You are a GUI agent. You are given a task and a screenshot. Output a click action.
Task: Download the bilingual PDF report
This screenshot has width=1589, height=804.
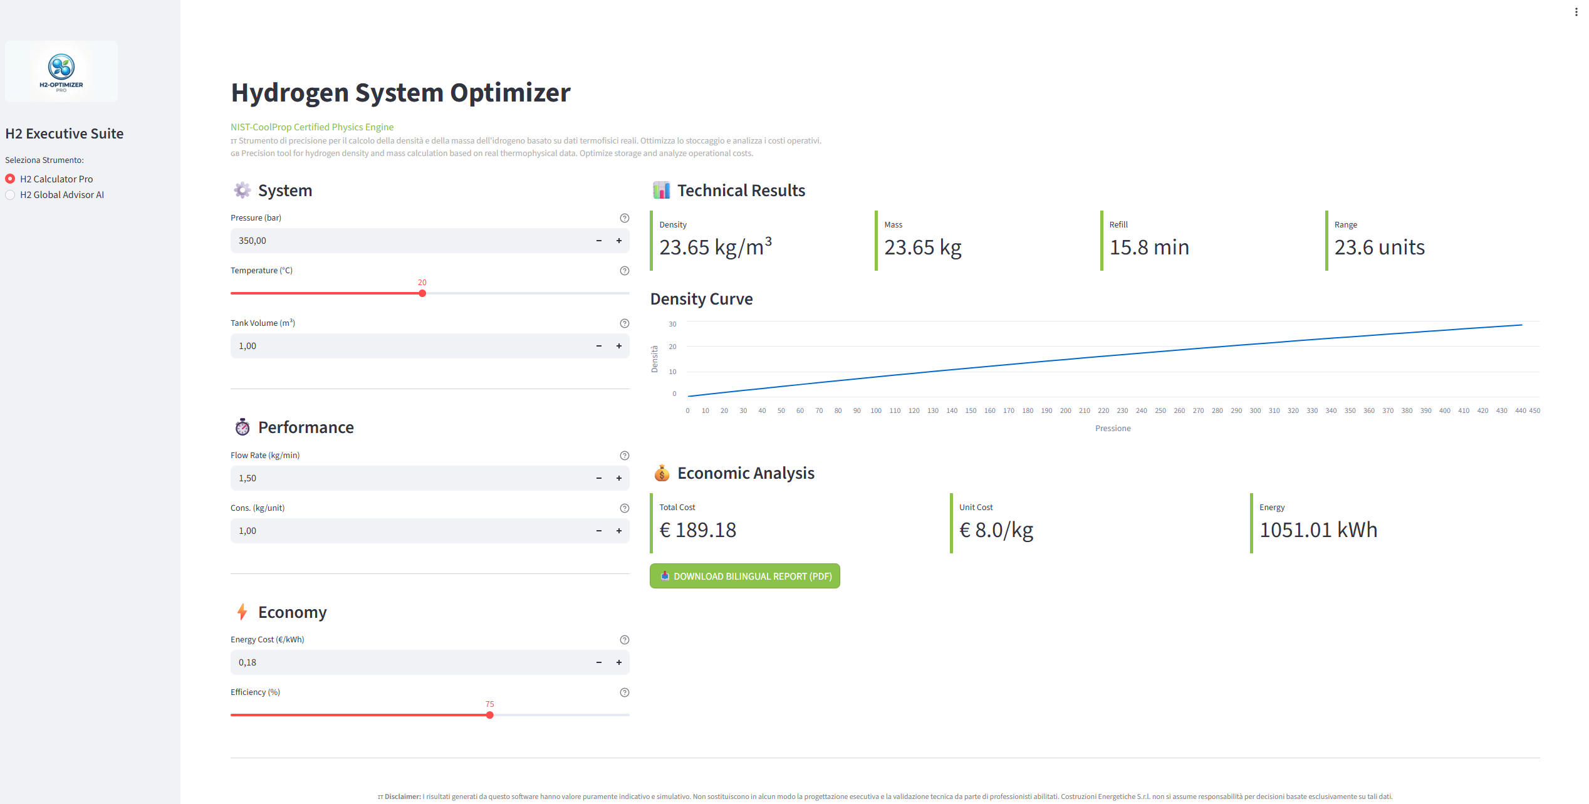[x=744, y=577]
